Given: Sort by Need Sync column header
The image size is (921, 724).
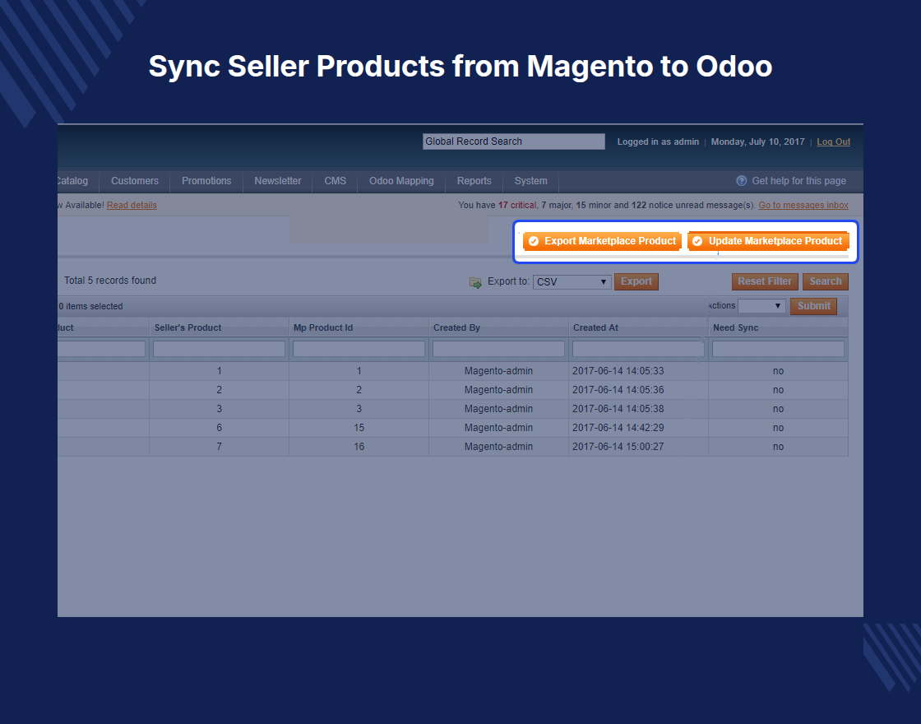Looking at the screenshot, I should click(x=735, y=328).
